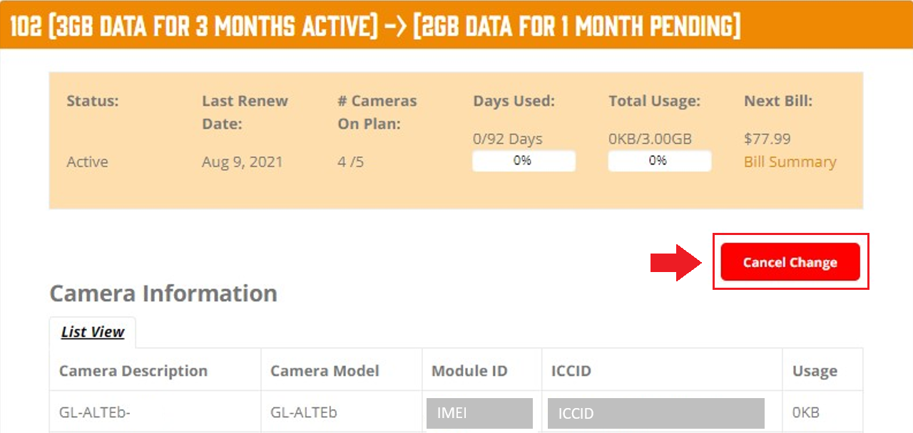Open the Bill Summary link
The image size is (913, 433).
coord(790,162)
